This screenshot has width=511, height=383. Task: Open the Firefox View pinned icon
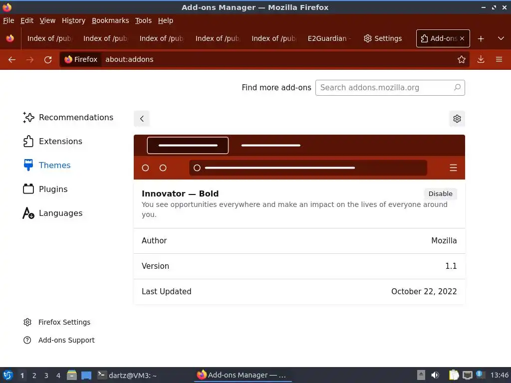coord(10,38)
